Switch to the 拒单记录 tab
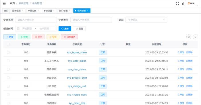 point(18,11)
